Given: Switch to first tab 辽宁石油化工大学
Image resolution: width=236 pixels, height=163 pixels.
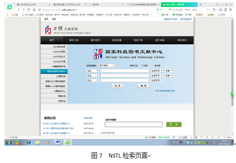Looking at the screenshot, I should [33, 4].
